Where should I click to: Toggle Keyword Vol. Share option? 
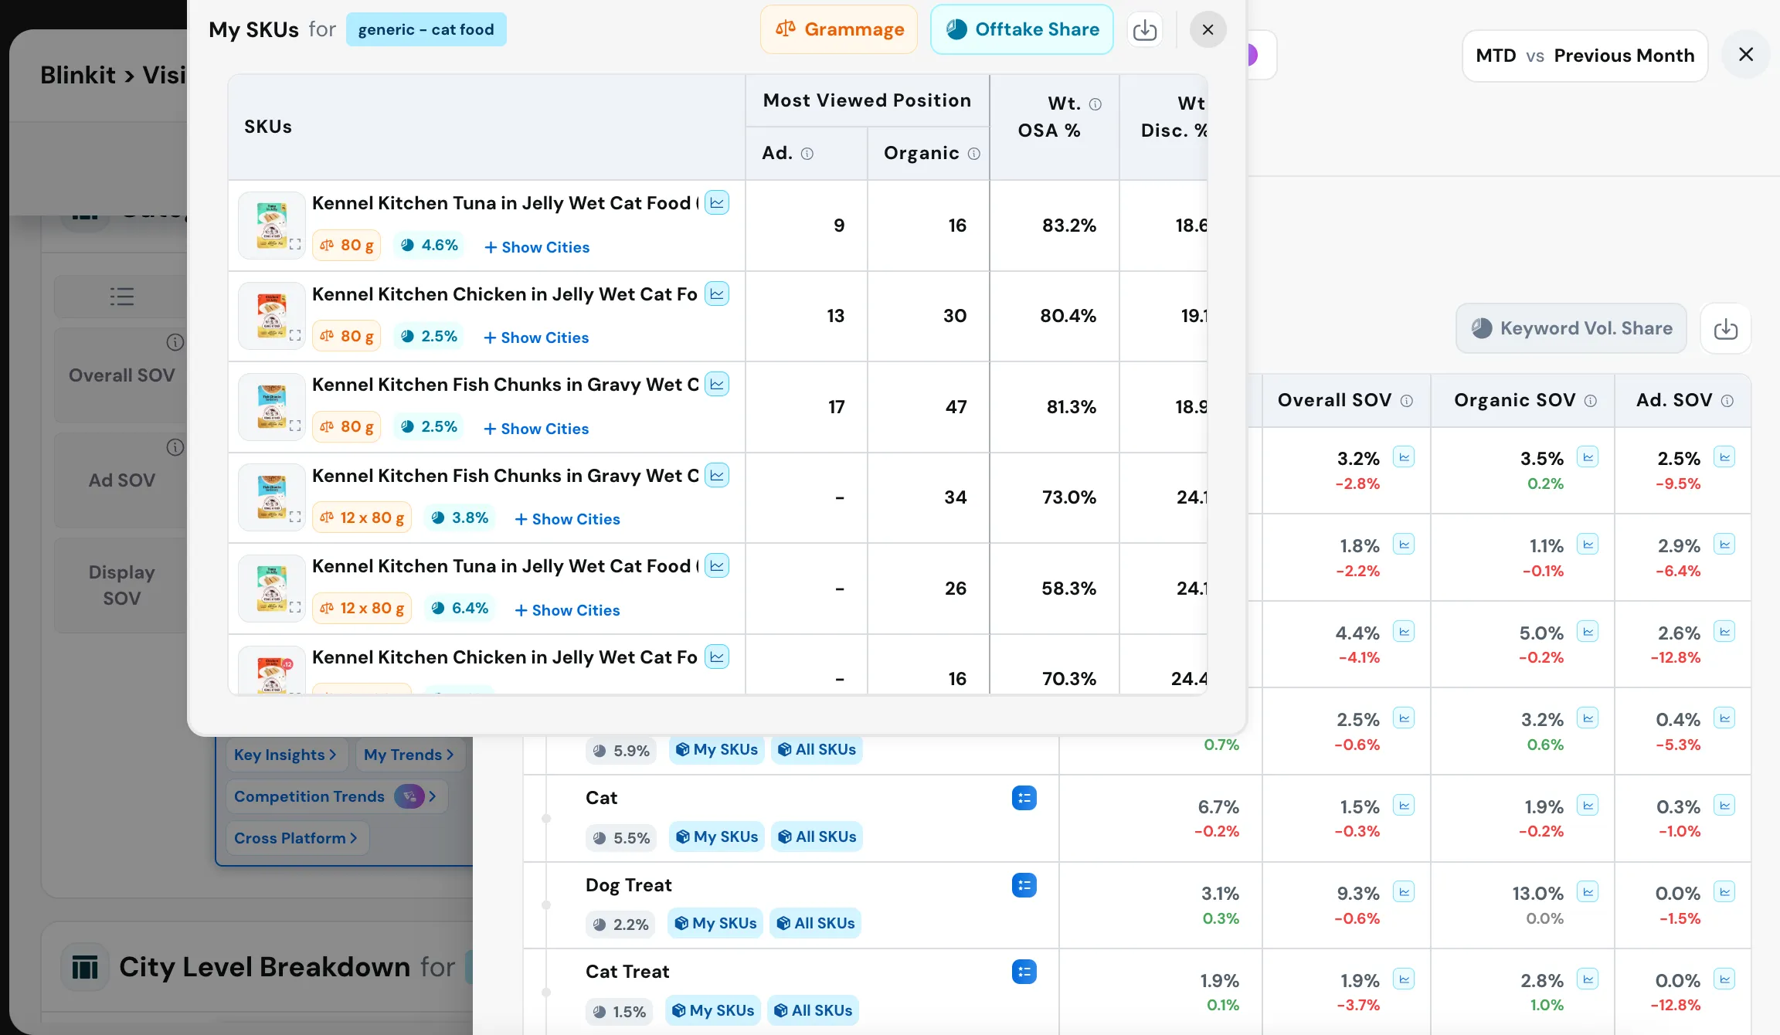pos(1571,328)
